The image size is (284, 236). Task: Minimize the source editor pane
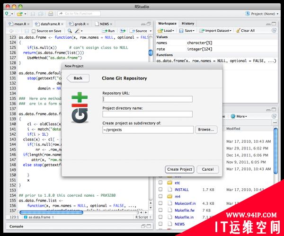coord(143,24)
